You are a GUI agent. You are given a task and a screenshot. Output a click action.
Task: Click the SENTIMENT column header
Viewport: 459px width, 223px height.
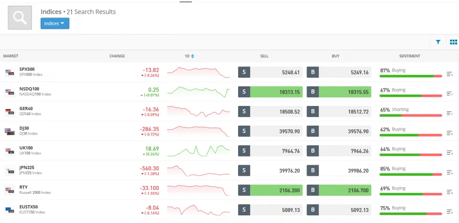(x=410, y=56)
